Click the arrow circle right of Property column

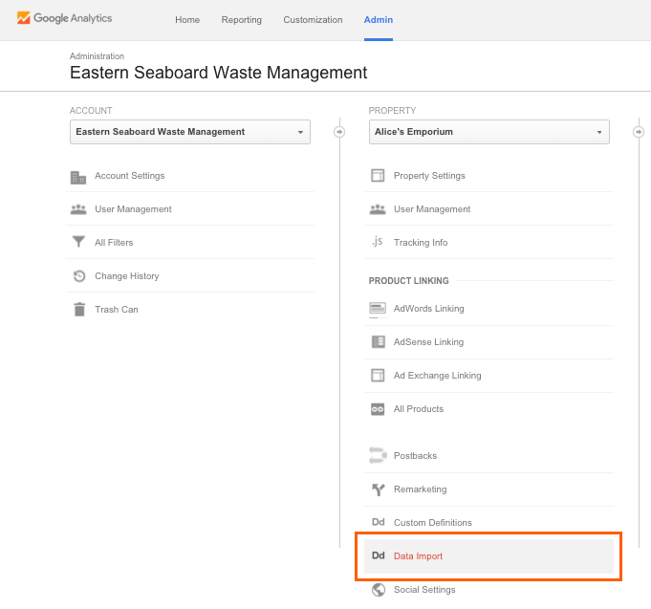pos(639,132)
